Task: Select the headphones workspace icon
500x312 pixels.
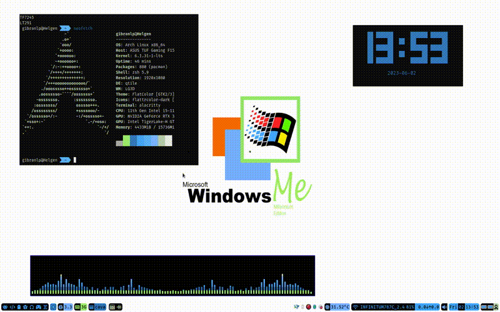Action: (32, 307)
